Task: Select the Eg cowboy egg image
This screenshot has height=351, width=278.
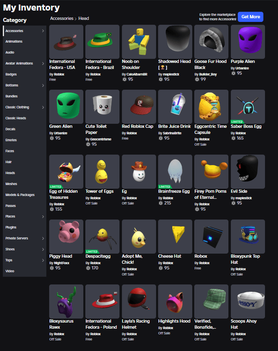Action: (x=139, y=172)
